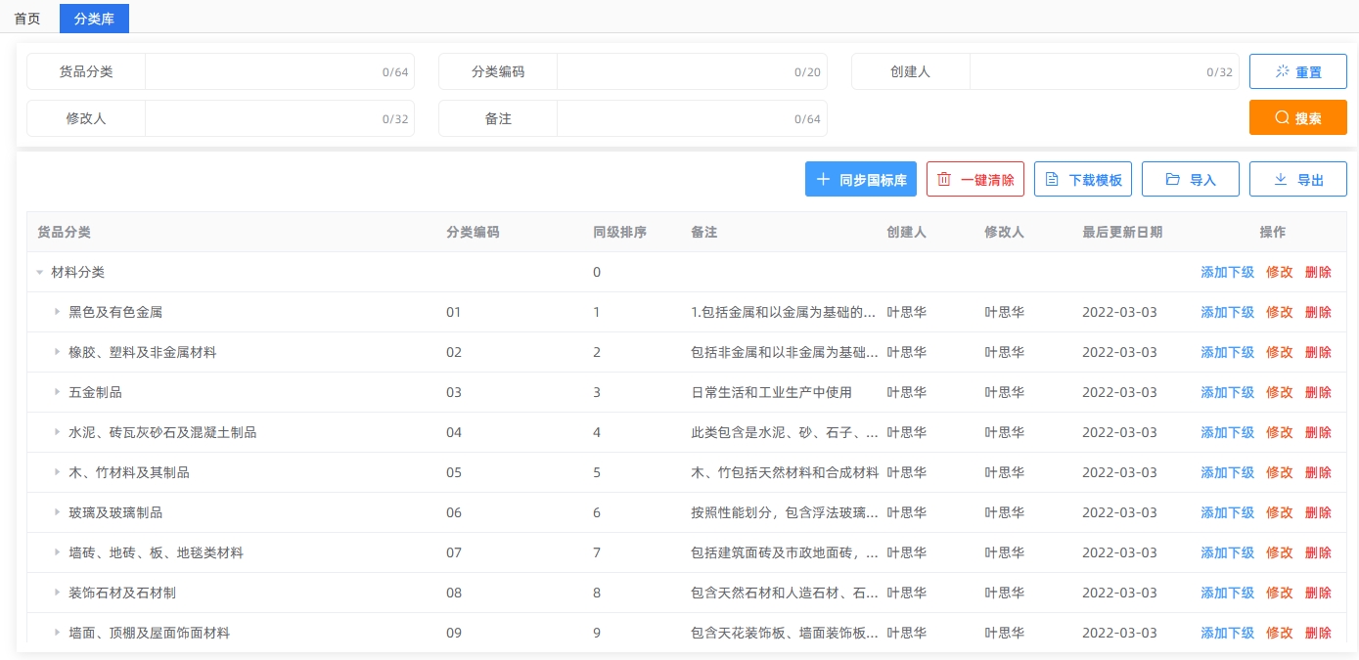Screen dimensions: 1359x660
Task: Click code cell 01
Action: coord(454,313)
